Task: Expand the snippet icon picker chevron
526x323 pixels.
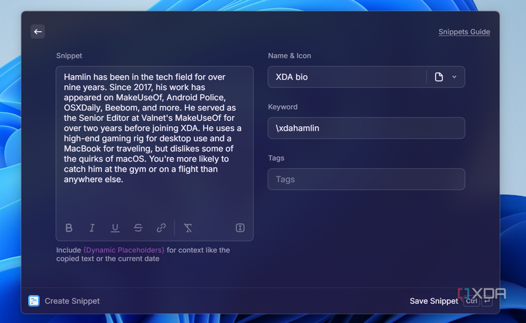Action: point(454,77)
